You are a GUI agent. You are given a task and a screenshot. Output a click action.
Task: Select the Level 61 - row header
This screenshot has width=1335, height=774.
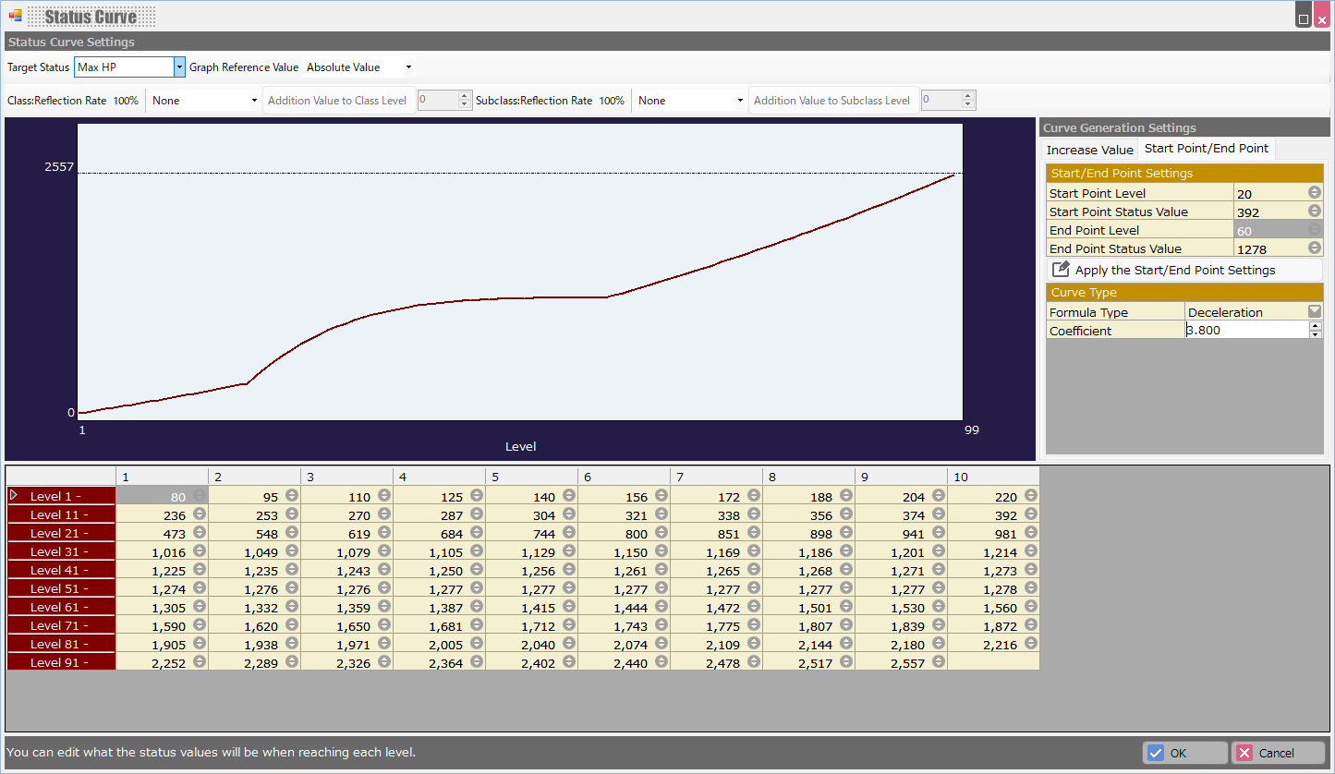pos(61,607)
